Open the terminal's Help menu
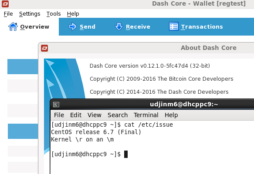This screenshot has width=254, height=174. tap(171, 115)
